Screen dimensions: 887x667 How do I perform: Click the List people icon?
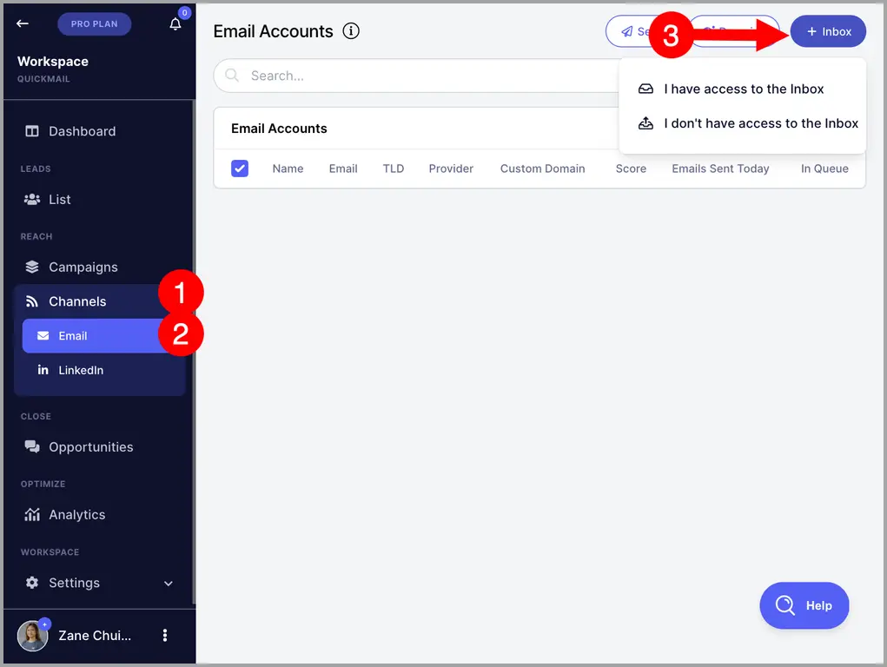click(32, 199)
